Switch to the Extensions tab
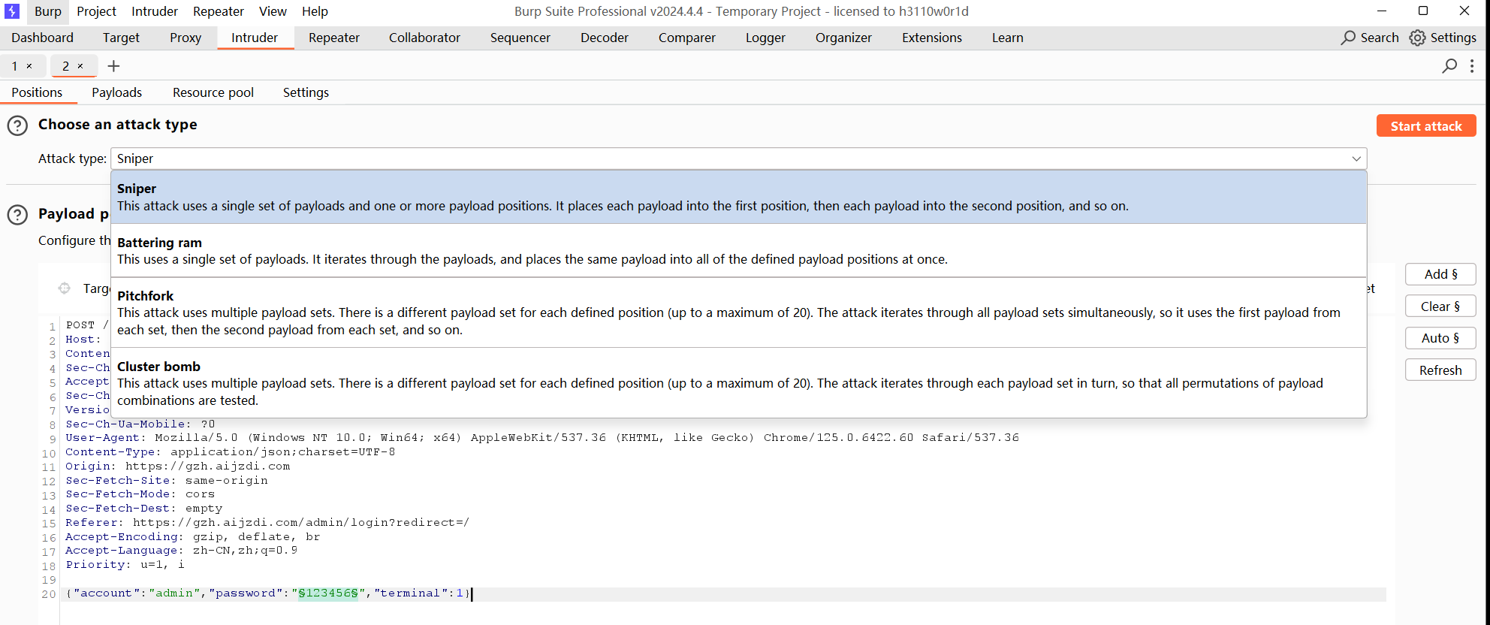The image size is (1490, 625). tap(932, 38)
